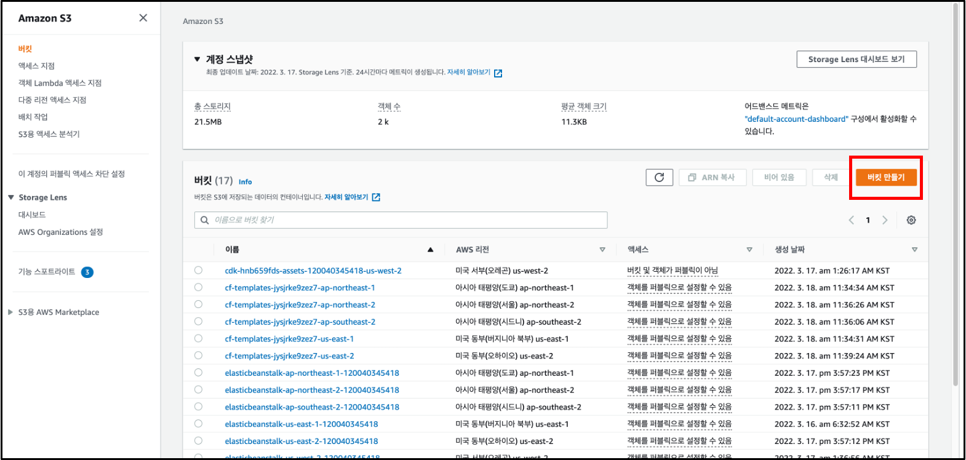
Task: Click the 버킷 만들기 button
Action: 886,177
